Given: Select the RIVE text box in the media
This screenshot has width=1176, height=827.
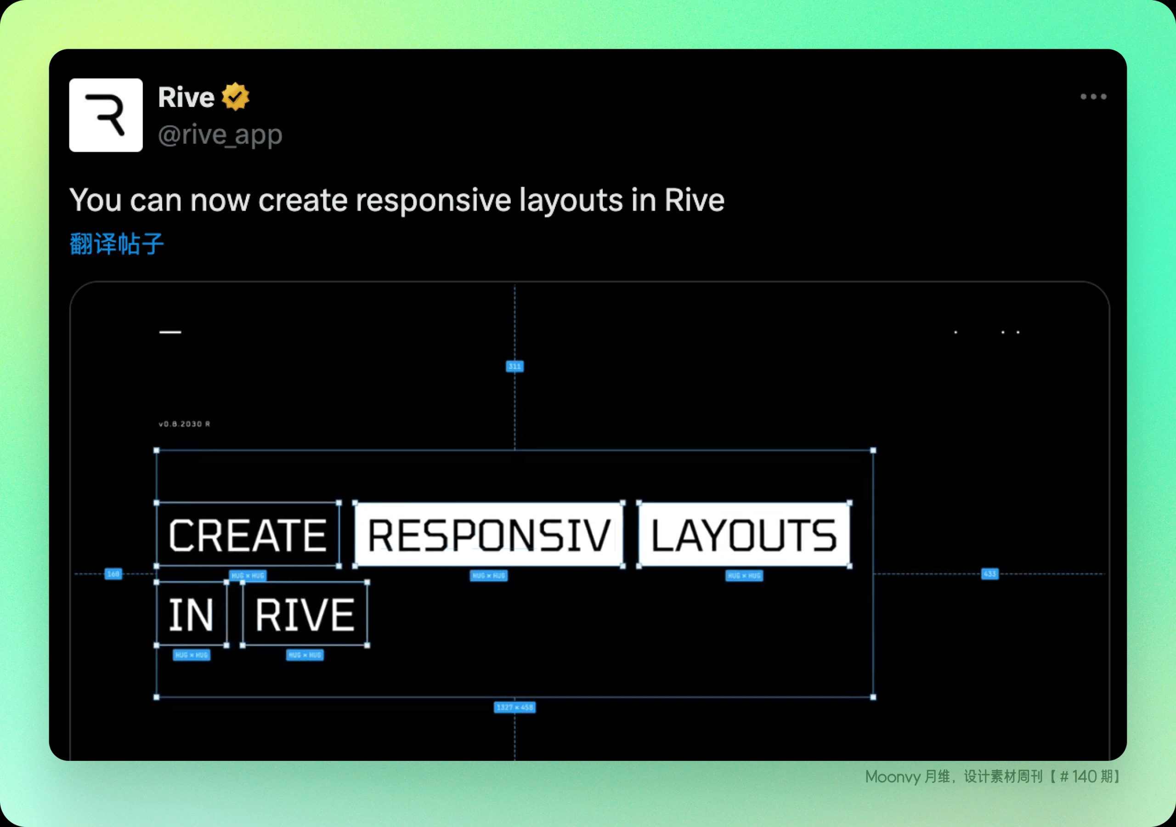Looking at the screenshot, I should 305,614.
